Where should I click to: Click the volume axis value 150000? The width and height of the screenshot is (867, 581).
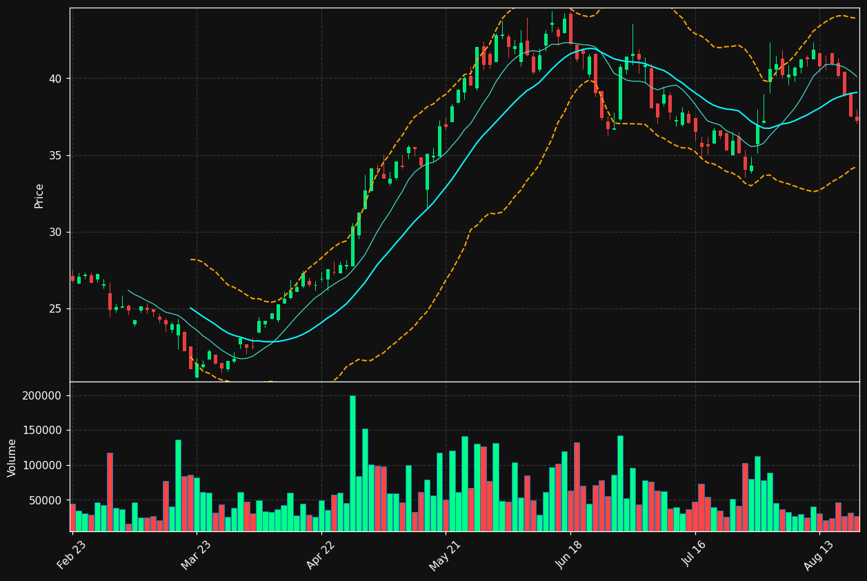(x=42, y=431)
